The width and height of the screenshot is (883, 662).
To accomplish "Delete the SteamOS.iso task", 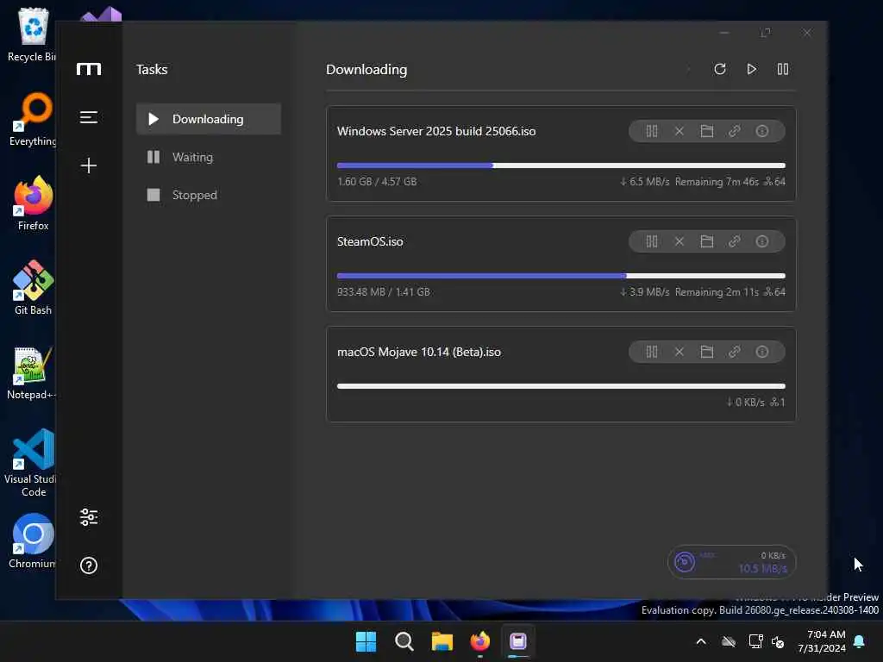I will [x=679, y=241].
